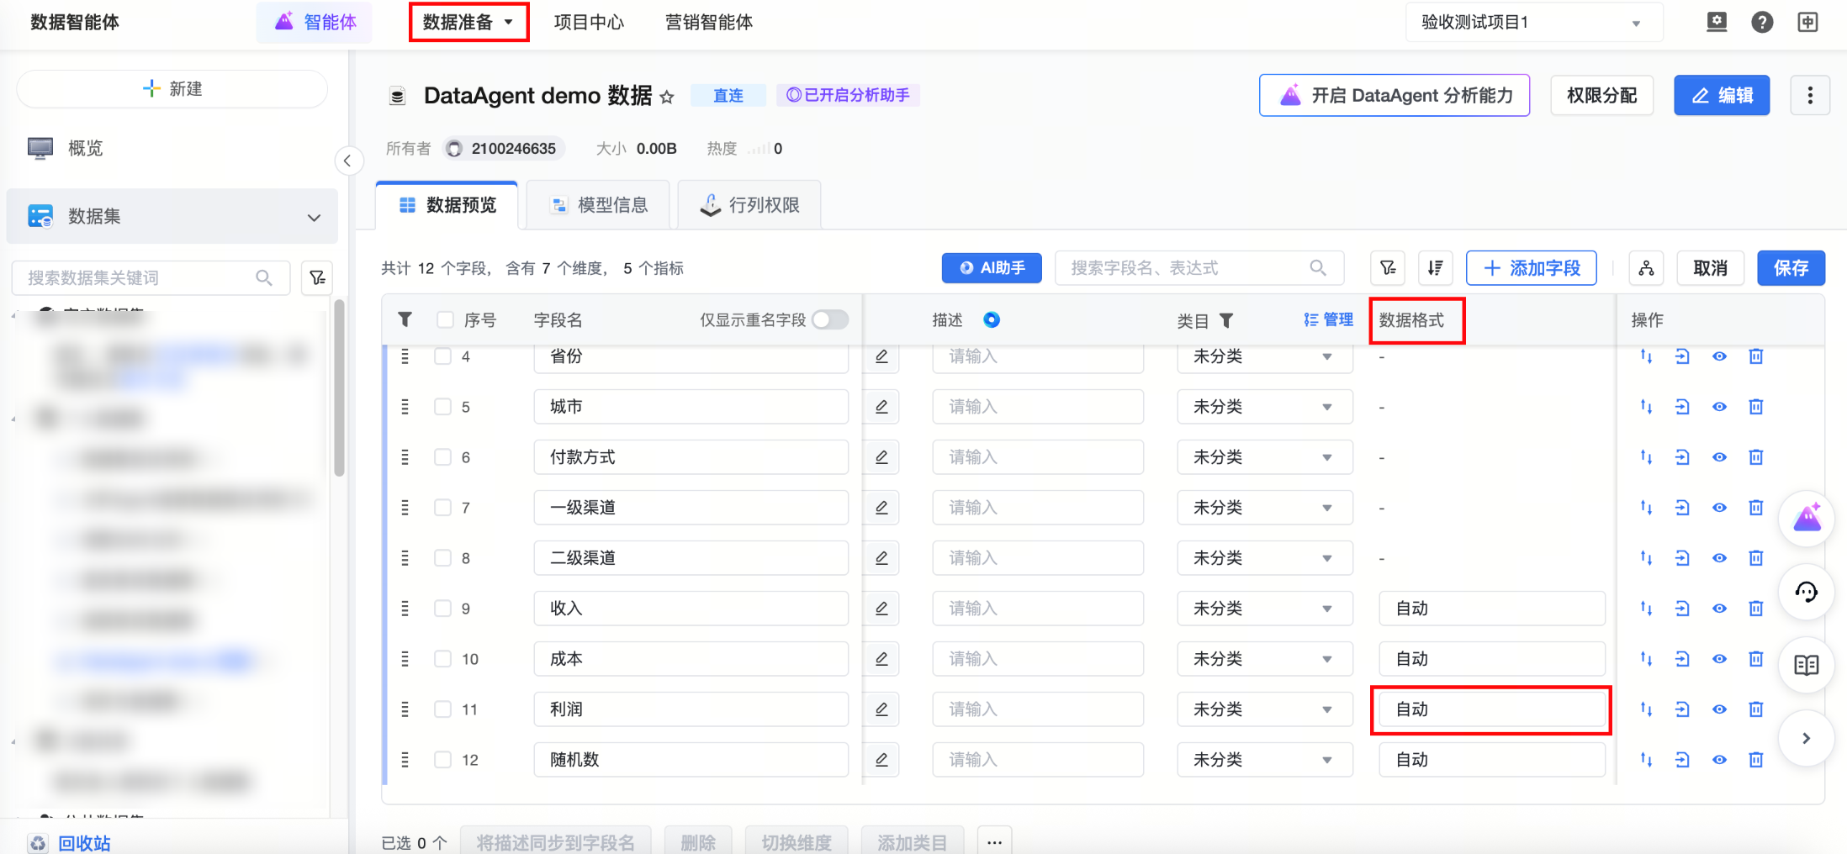Click the more options vertical dots button
Image resolution: width=1847 pixels, height=854 pixels.
[1810, 96]
